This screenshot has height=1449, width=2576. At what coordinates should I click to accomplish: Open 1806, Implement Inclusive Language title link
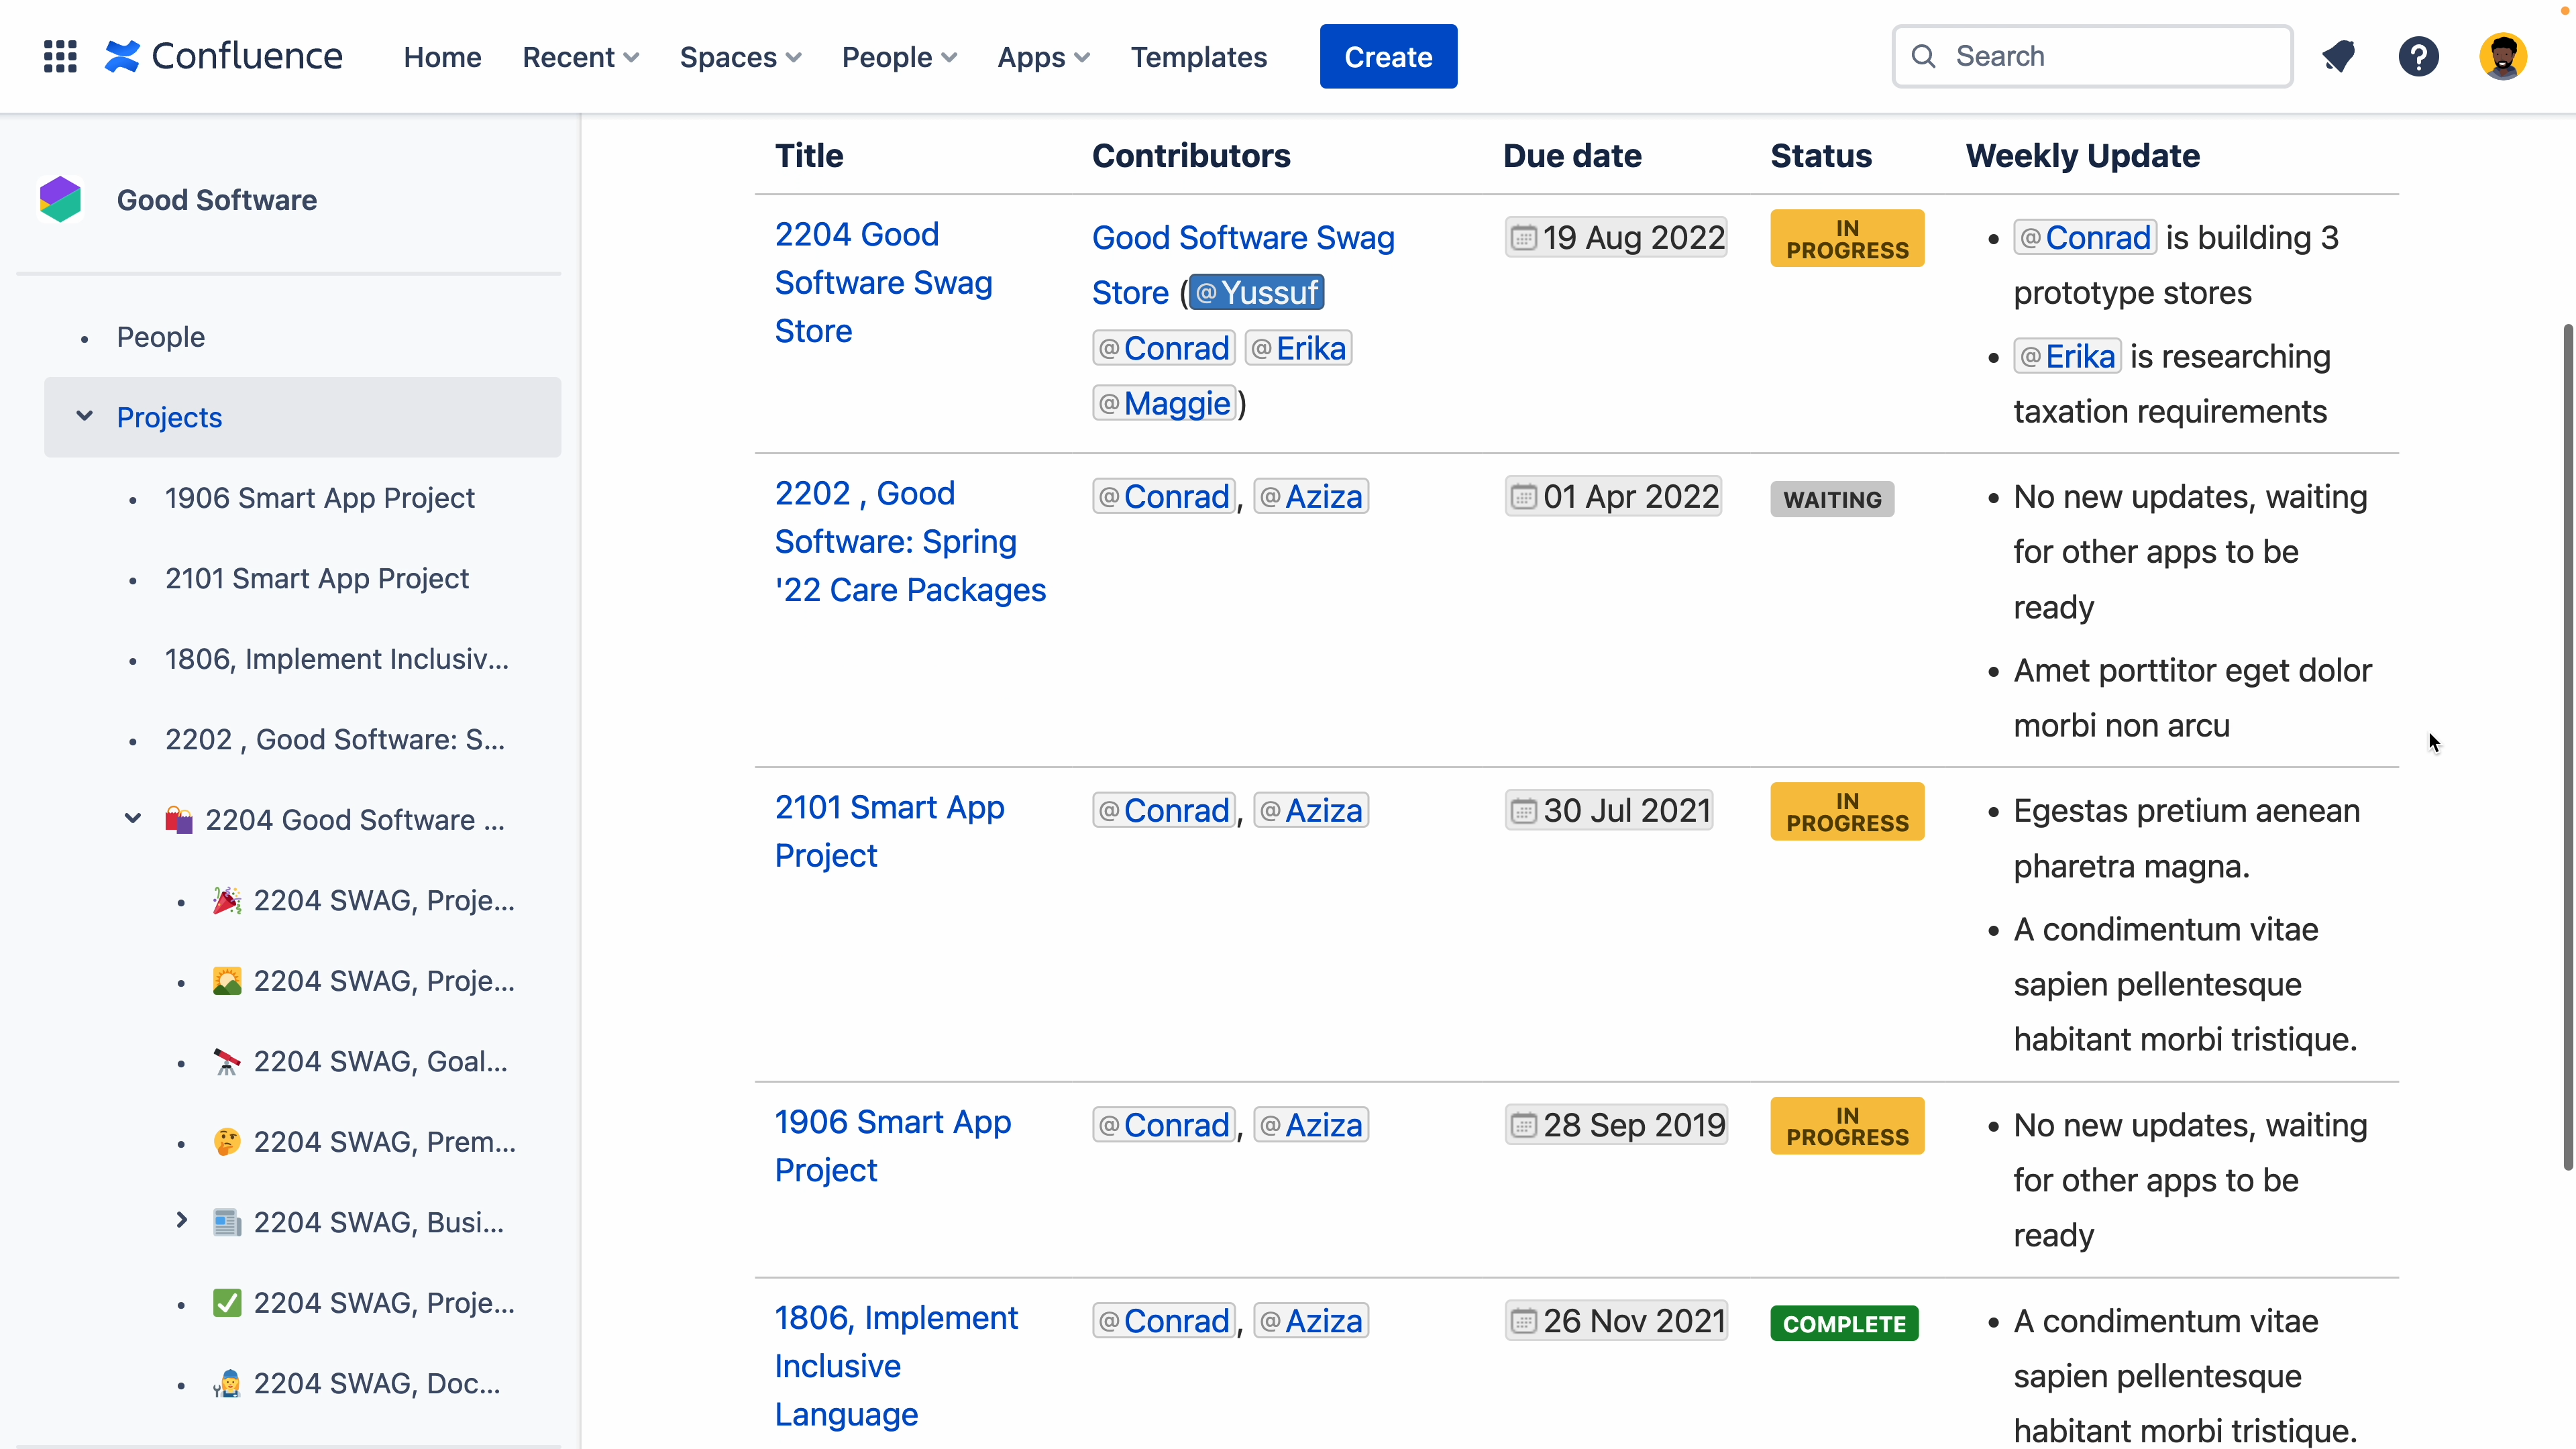(896, 1366)
